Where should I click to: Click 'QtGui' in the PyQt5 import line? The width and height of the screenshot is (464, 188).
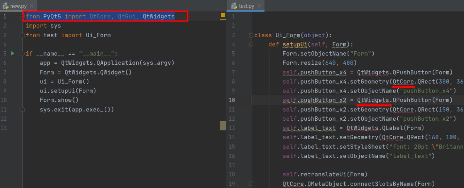[127, 16]
